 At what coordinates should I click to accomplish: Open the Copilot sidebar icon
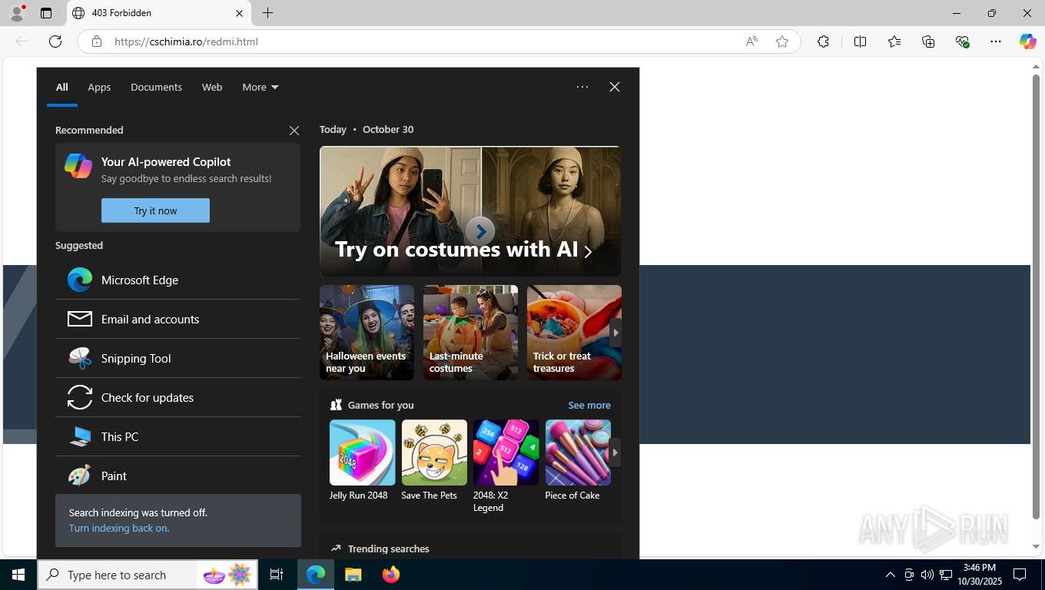(1028, 41)
